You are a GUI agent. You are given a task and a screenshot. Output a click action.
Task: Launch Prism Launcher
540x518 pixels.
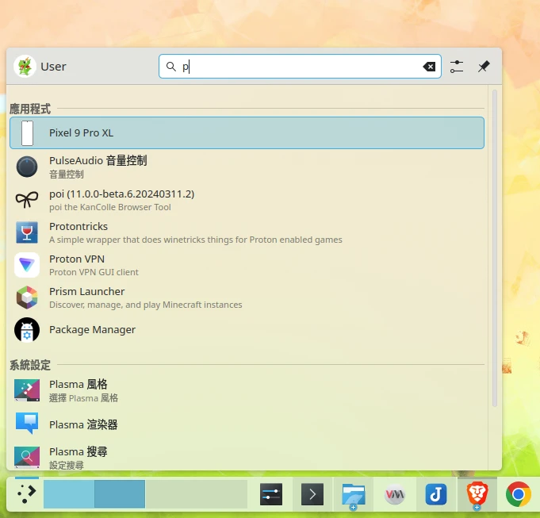(x=247, y=297)
